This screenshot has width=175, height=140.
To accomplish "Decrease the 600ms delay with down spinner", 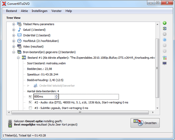I will click(56, 98).
